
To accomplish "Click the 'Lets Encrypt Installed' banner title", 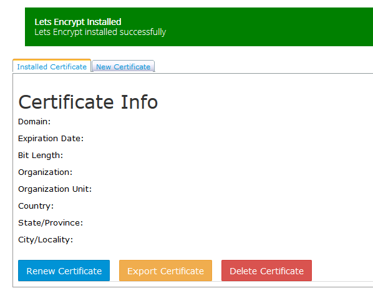I will [x=78, y=22].
